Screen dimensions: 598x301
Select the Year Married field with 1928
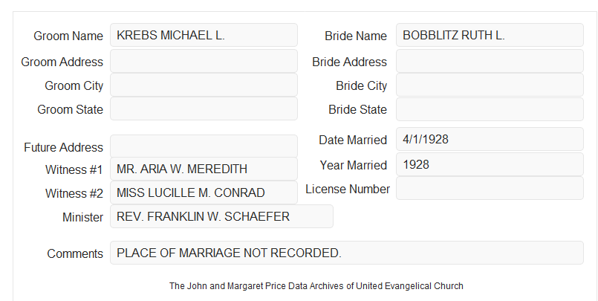pos(490,164)
